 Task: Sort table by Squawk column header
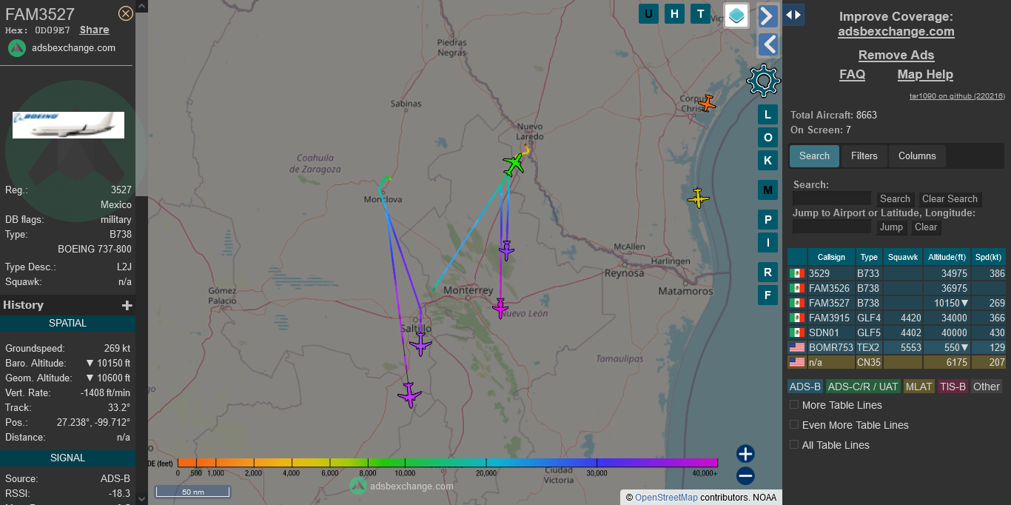coord(902,257)
